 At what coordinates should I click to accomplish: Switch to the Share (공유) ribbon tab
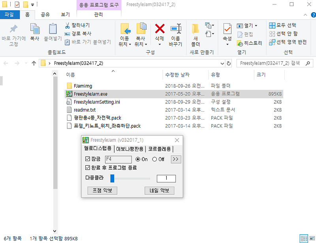[45, 15]
